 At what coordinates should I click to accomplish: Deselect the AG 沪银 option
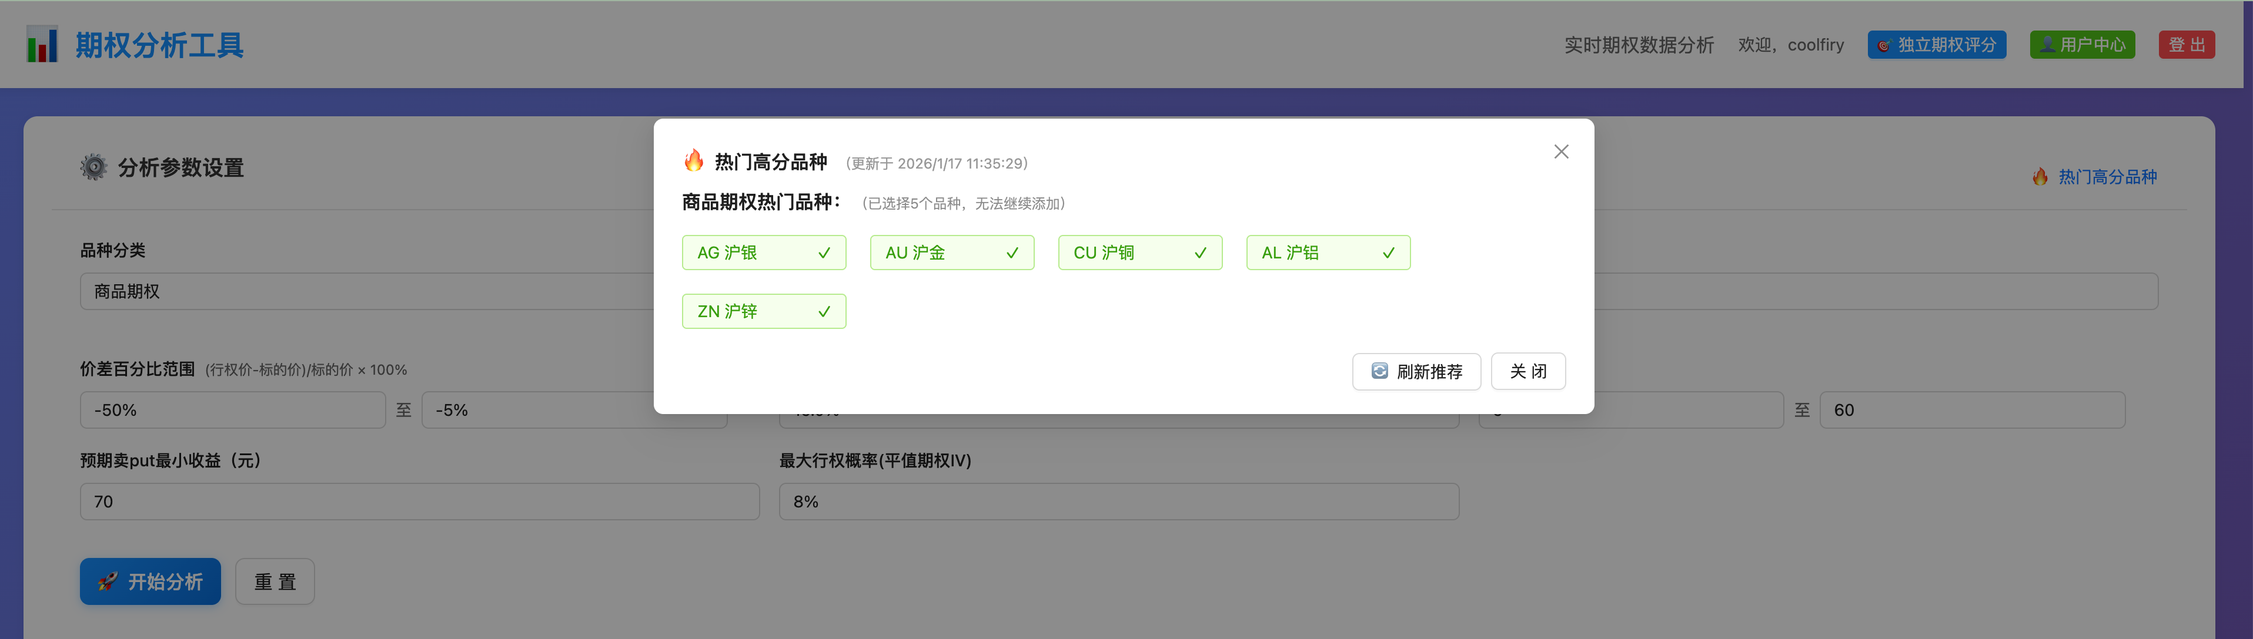tap(764, 253)
